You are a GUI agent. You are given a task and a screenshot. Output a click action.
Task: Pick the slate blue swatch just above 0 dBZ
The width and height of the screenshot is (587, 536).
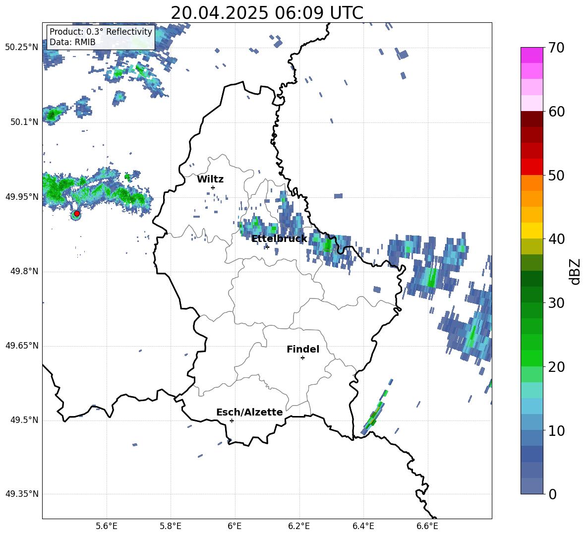[x=532, y=486]
